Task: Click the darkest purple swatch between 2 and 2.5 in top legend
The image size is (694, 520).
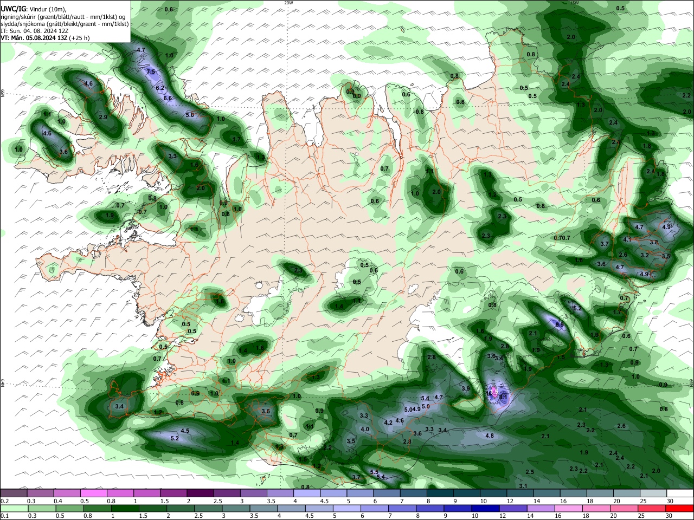Action: click(200, 493)
